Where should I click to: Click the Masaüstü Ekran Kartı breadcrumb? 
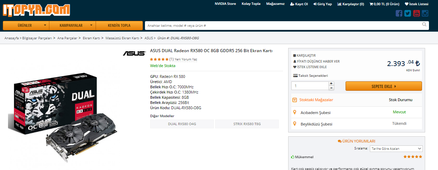pyautogui.click(x=122, y=38)
